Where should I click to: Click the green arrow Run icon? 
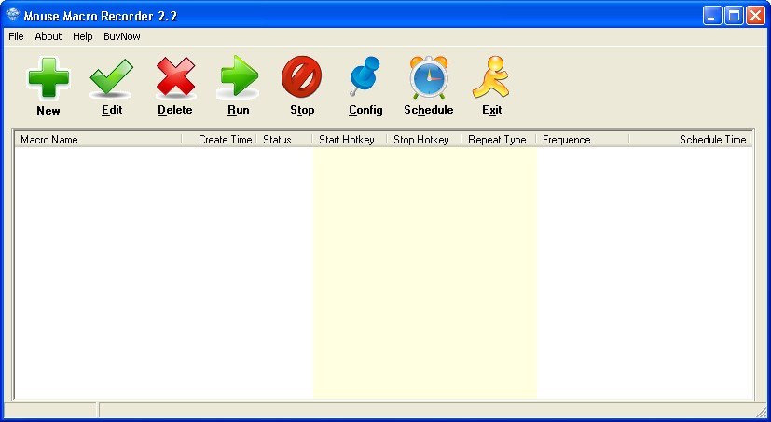point(239,76)
